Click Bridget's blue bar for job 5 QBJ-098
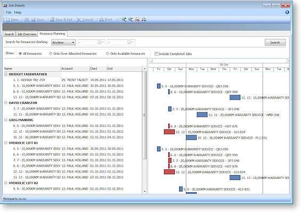Screen dimensions: 301x212 pyautogui.click(x=159, y=86)
